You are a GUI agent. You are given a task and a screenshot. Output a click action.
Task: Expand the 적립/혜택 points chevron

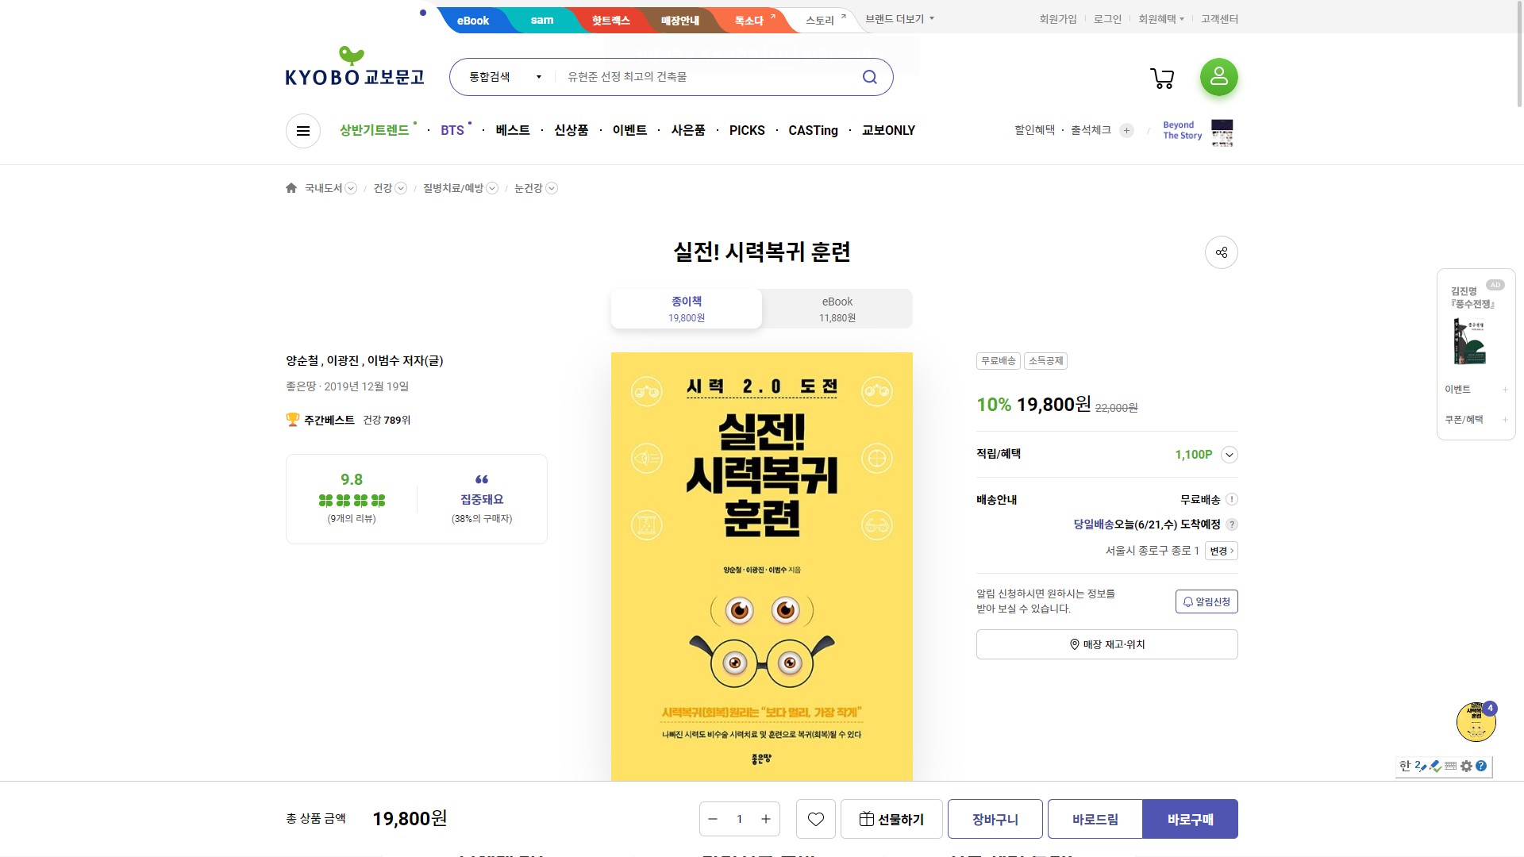[x=1229, y=455]
